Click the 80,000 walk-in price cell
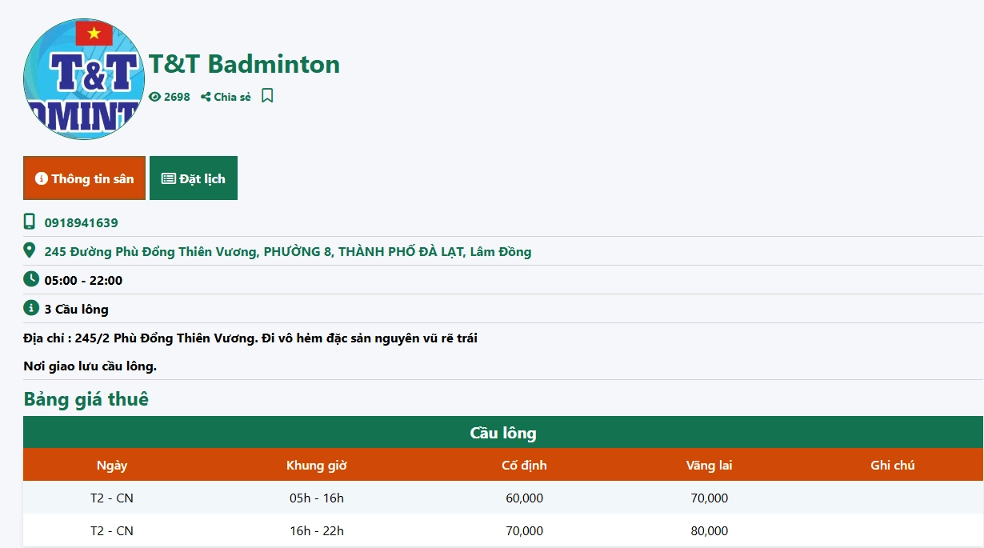Screen dimensions: 984x548 pos(710,530)
